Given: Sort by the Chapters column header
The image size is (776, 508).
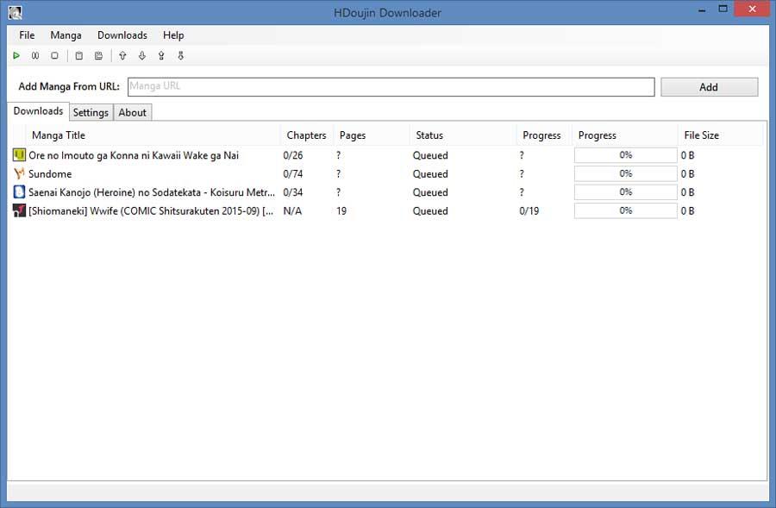Looking at the screenshot, I should point(306,135).
